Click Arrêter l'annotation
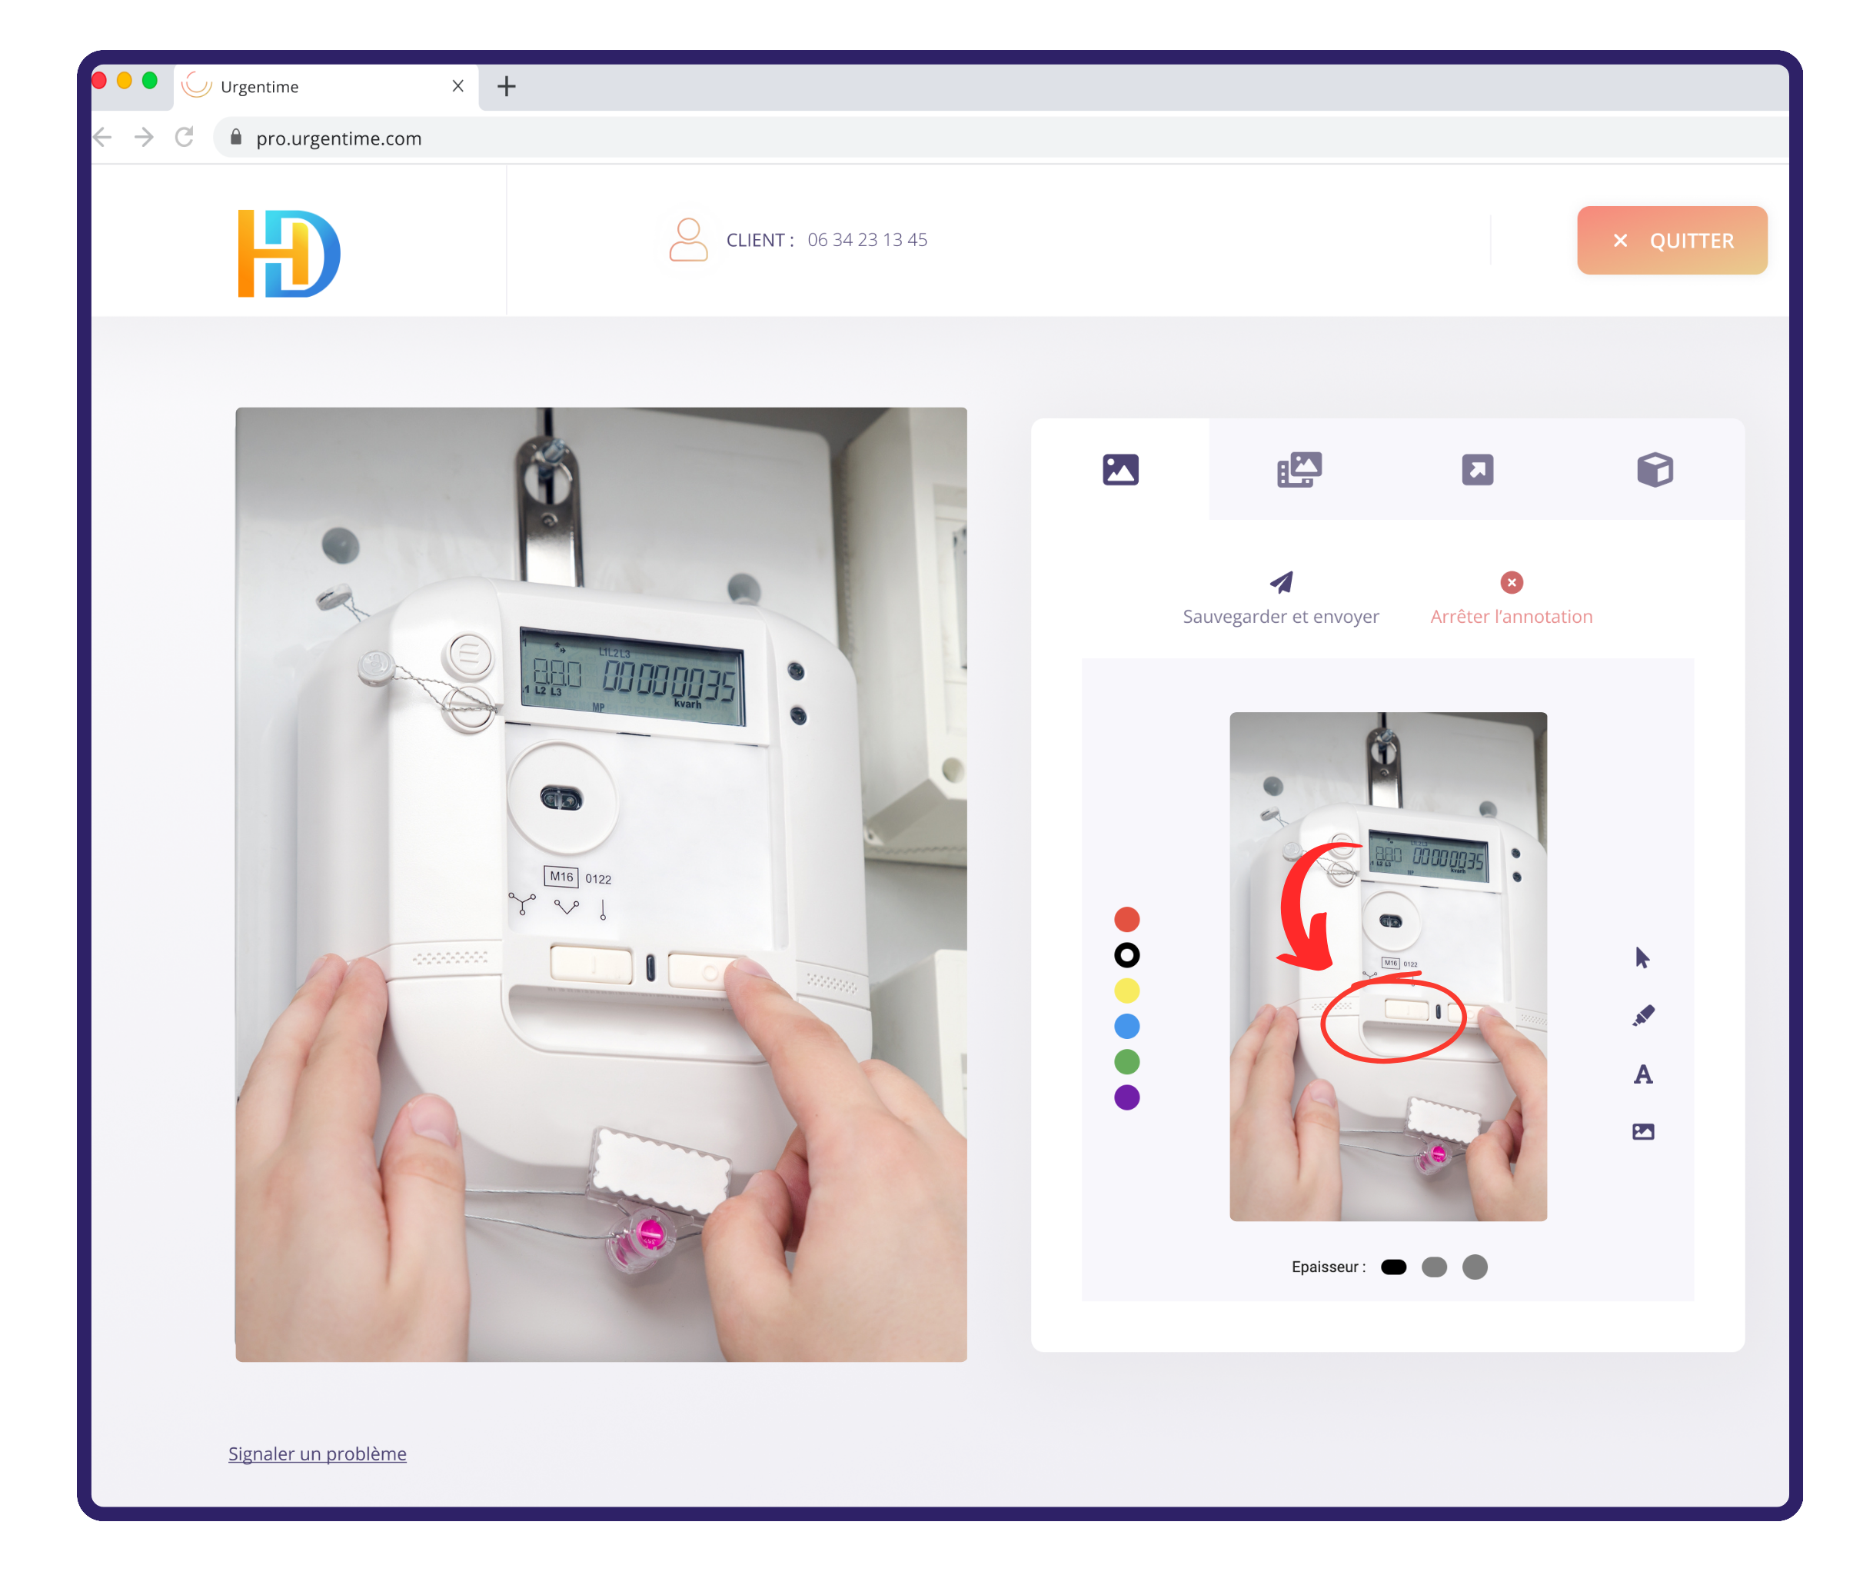The width and height of the screenshot is (1863, 1575). coord(1510,599)
